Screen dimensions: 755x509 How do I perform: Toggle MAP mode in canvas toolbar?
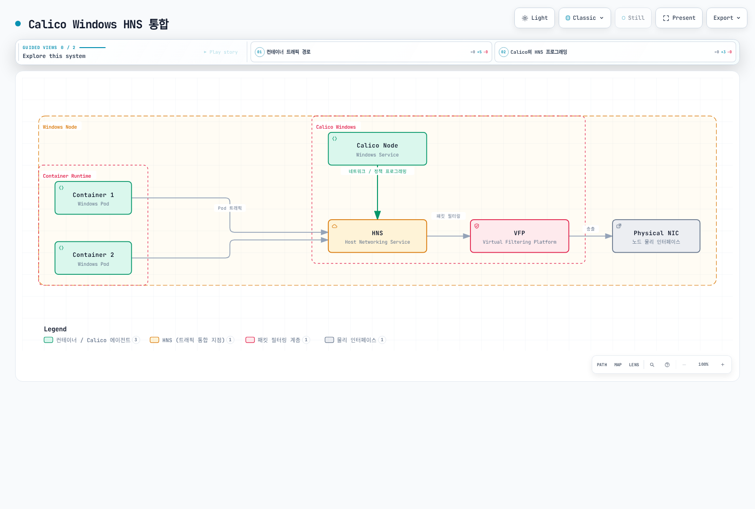point(618,365)
